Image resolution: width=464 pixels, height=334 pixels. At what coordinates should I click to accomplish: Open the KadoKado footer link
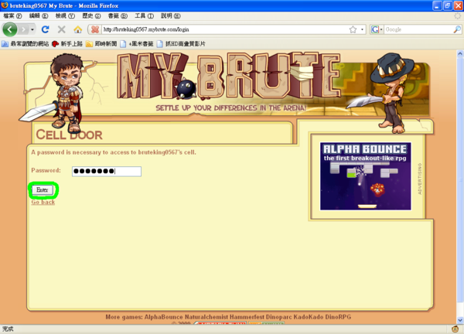(309, 317)
